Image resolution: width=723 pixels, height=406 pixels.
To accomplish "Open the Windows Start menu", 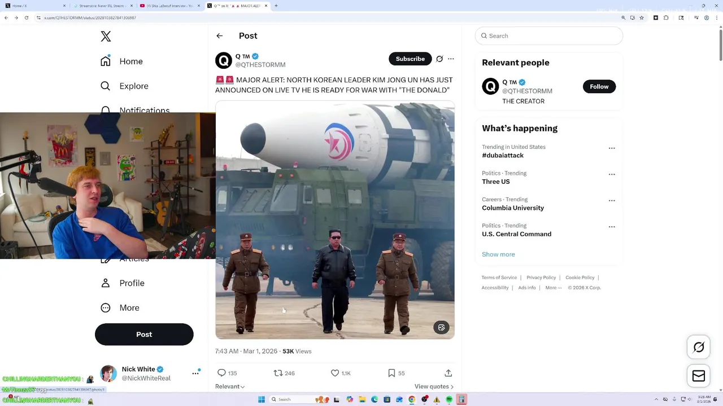I will [261, 400].
